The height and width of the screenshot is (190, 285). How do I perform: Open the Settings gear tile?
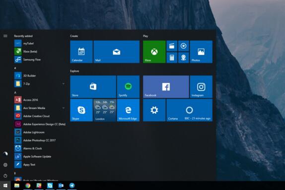tap(154, 110)
